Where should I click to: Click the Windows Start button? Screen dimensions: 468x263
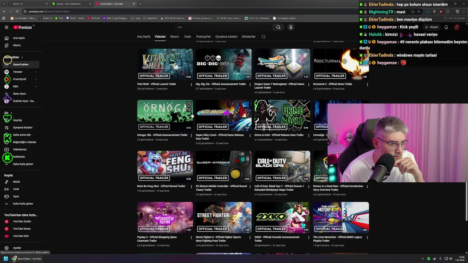6,259
